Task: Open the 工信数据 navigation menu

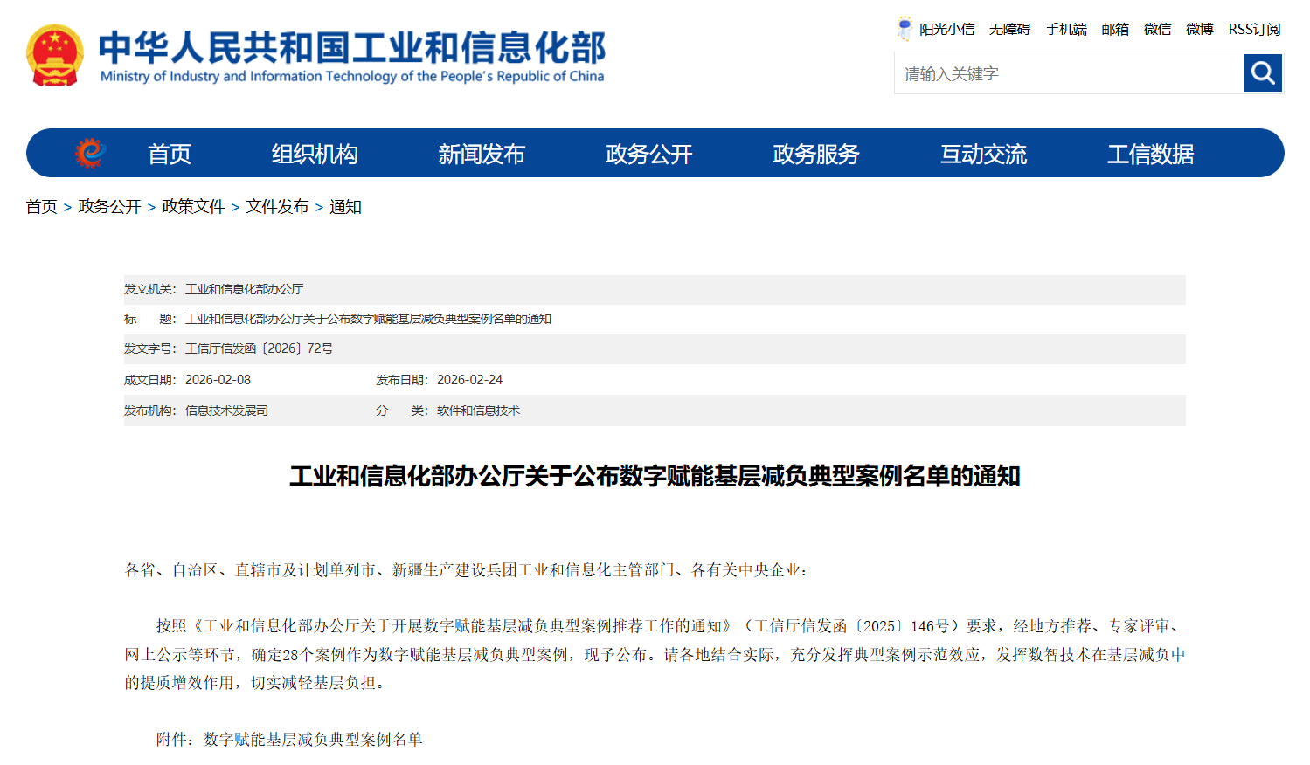Action: [x=1149, y=153]
